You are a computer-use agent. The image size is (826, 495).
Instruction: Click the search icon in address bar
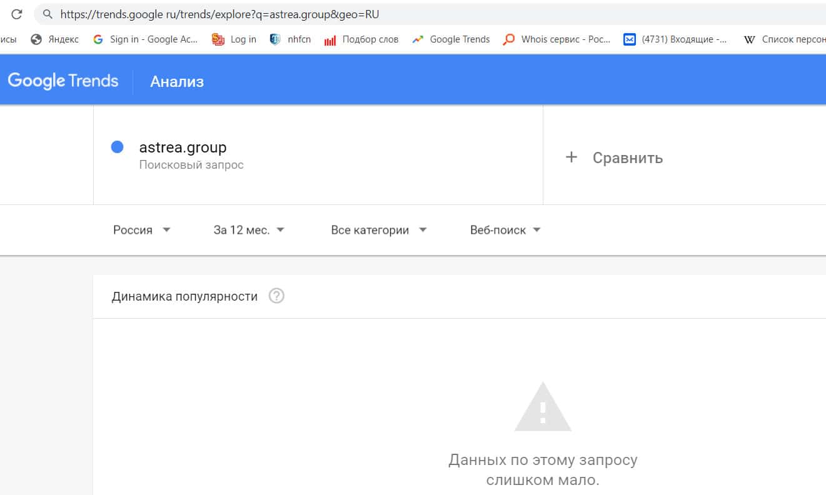coord(48,14)
